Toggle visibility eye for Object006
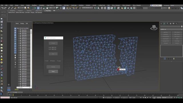The image size is (183, 103). pyautogui.click(x=19, y=33)
